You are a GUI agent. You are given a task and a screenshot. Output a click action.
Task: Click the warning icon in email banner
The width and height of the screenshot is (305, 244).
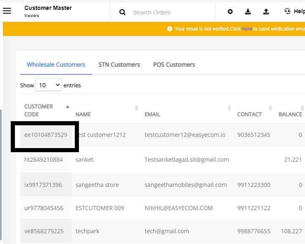[169, 29]
